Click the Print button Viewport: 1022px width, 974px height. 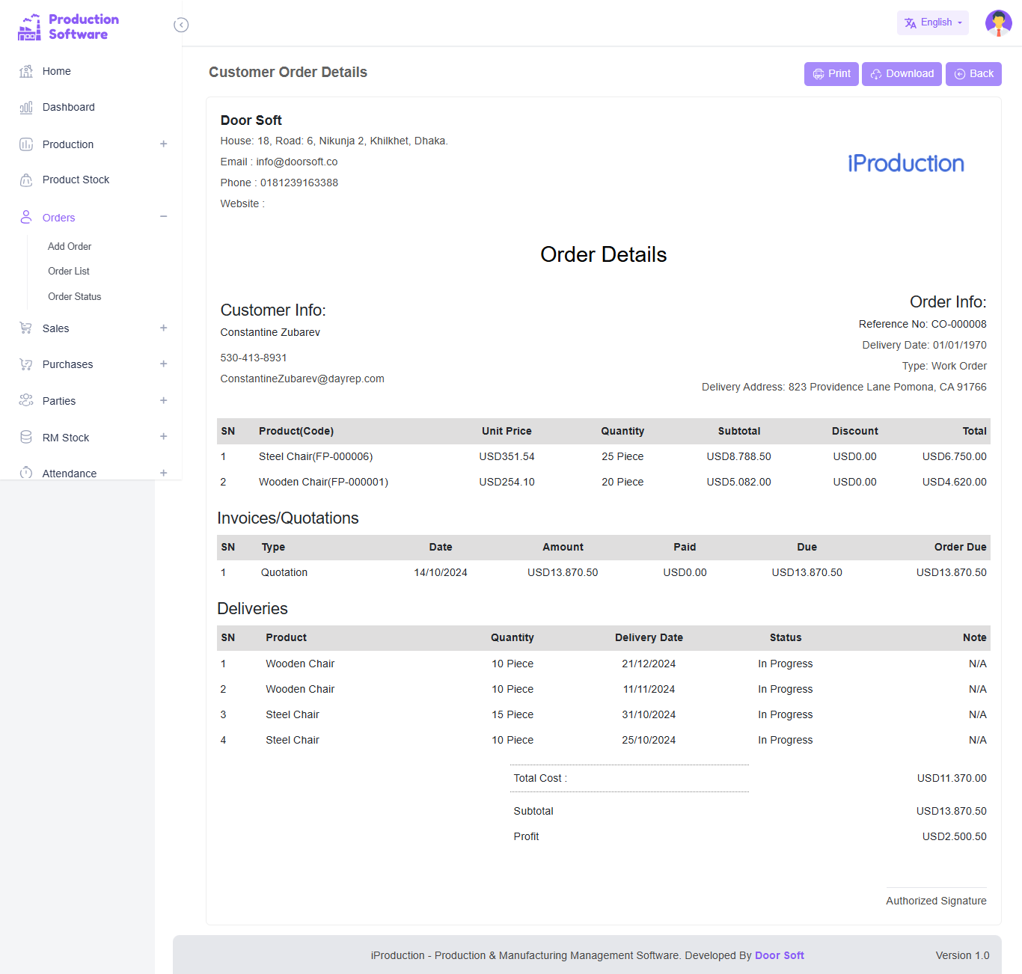[x=830, y=73]
